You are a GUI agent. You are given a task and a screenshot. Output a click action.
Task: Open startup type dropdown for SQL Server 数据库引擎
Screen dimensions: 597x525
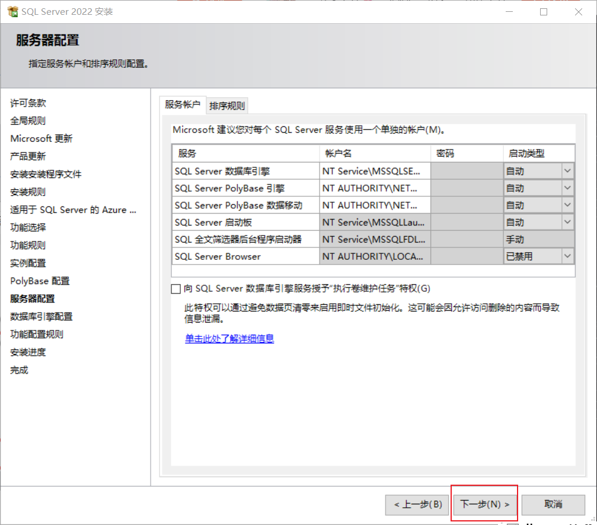coord(567,171)
